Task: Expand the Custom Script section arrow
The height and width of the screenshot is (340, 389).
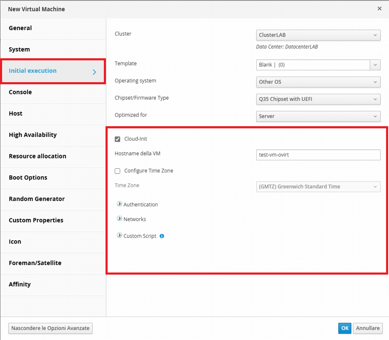Action: click(x=119, y=236)
